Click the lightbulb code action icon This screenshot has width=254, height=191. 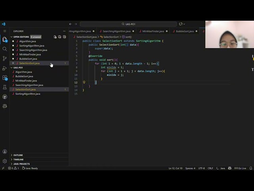coord(84,82)
